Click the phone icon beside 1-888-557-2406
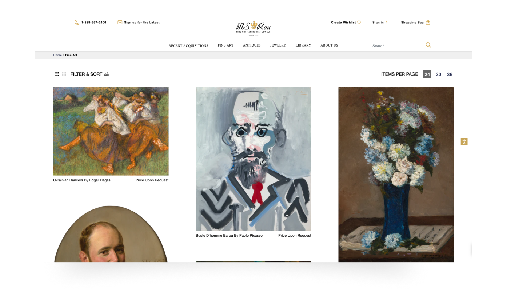The width and height of the screenshot is (507, 292). coord(77,23)
